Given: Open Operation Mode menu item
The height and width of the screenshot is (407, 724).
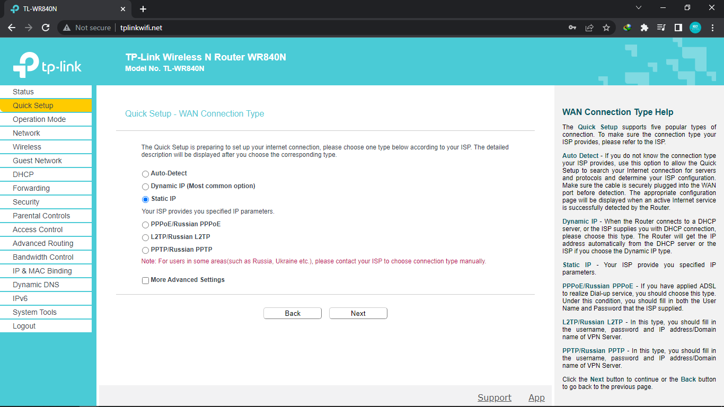Looking at the screenshot, I should click(46, 119).
